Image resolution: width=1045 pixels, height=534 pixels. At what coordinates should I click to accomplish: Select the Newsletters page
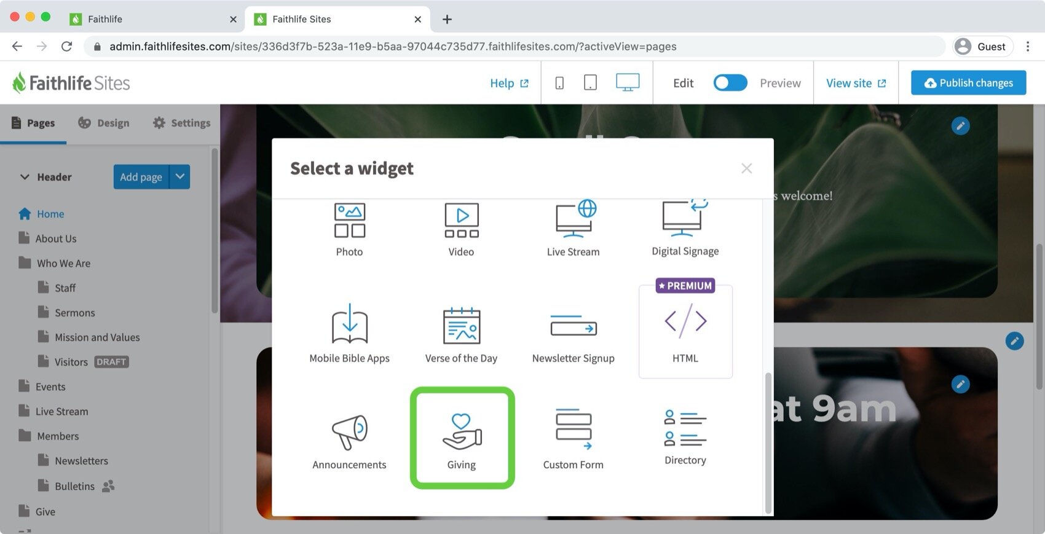(x=73, y=460)
